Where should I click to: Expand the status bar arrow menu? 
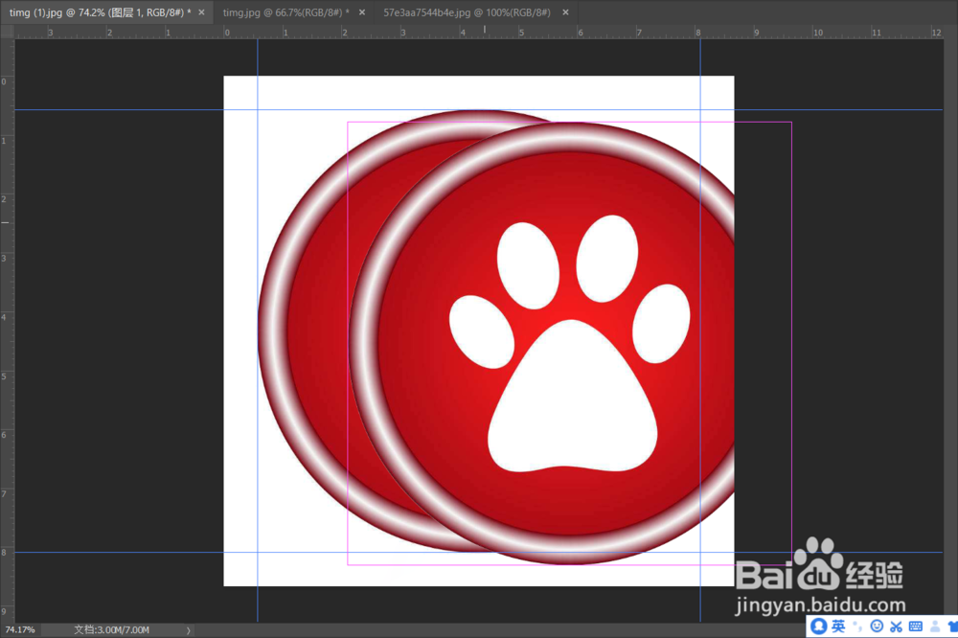click(188, 630)
